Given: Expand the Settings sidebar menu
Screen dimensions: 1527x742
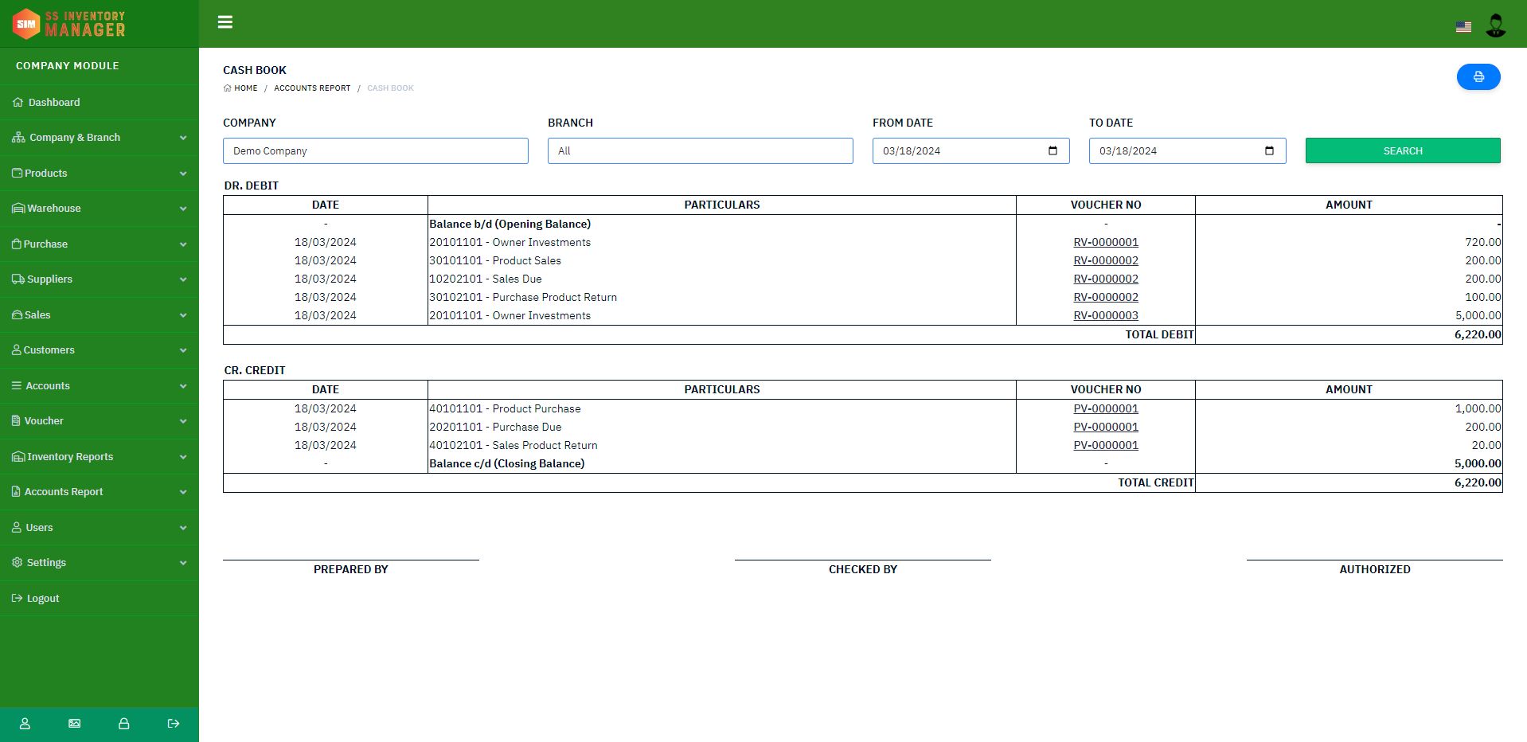Looking at the screenshot, I should point(100,563).
